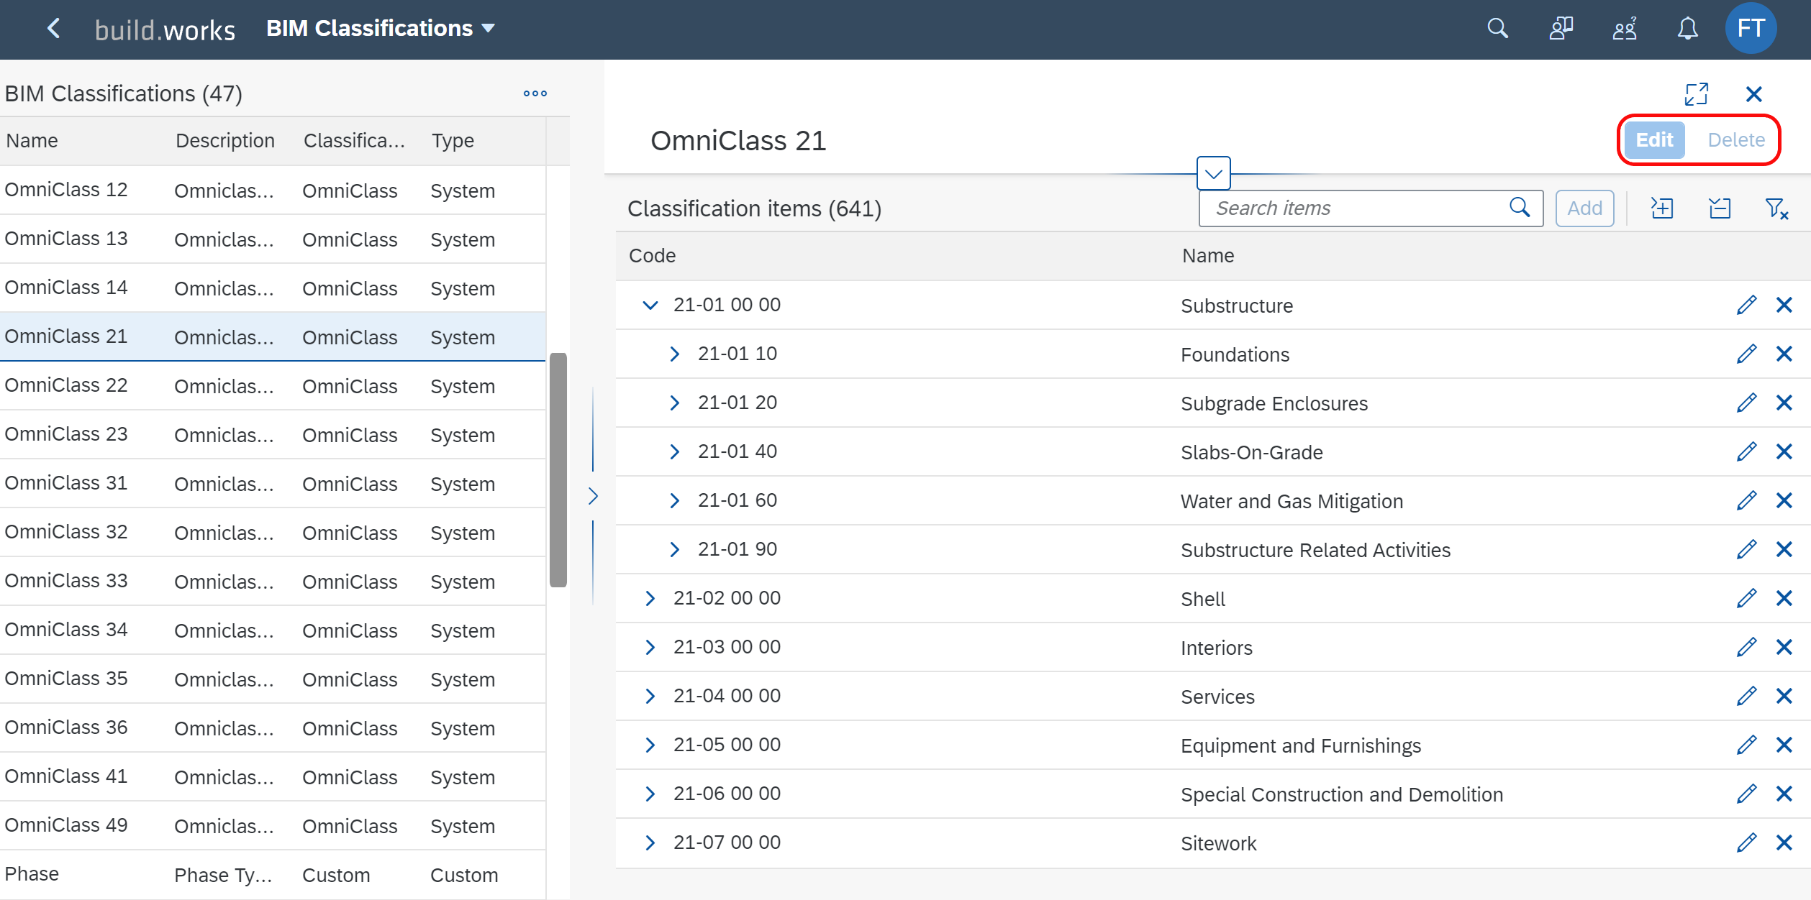Select the OmniClass 13 row

click(x=273, y=239)
